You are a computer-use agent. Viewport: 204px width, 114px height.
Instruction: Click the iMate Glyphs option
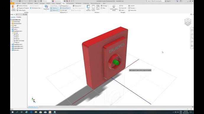[21, 10]
